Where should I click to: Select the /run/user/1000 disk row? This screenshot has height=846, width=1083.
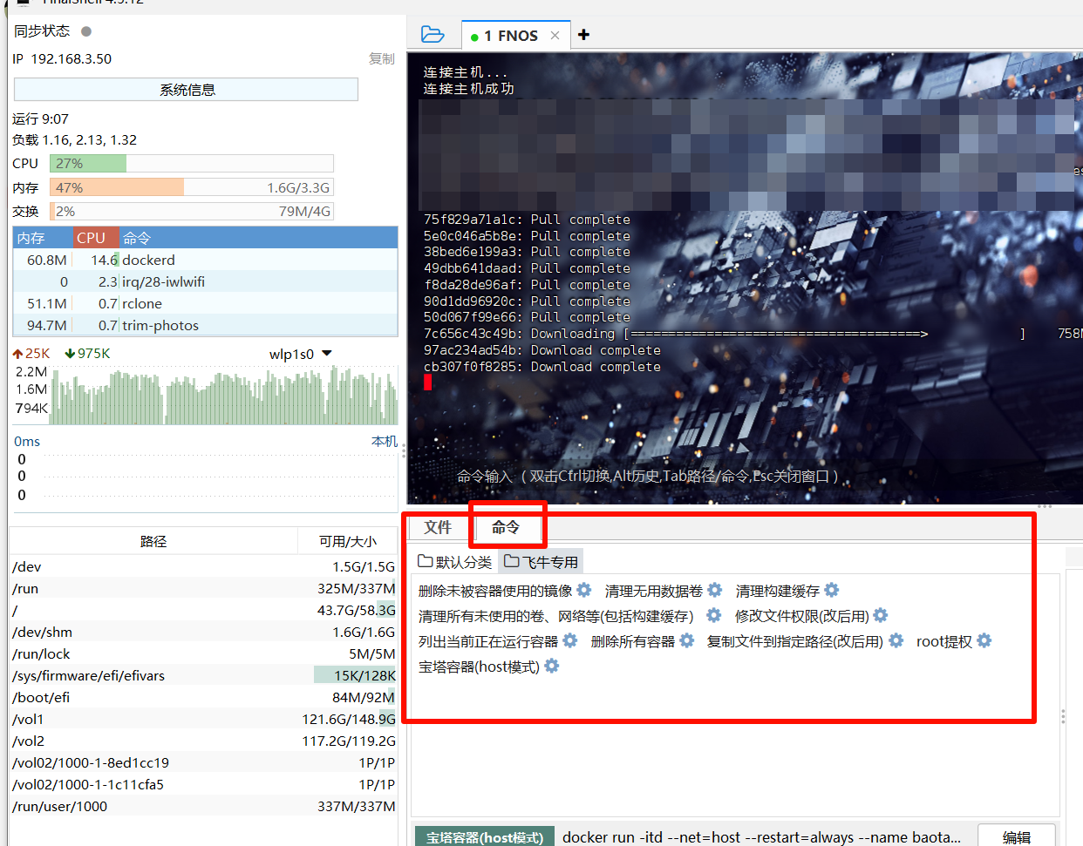[x=204, y=806]
